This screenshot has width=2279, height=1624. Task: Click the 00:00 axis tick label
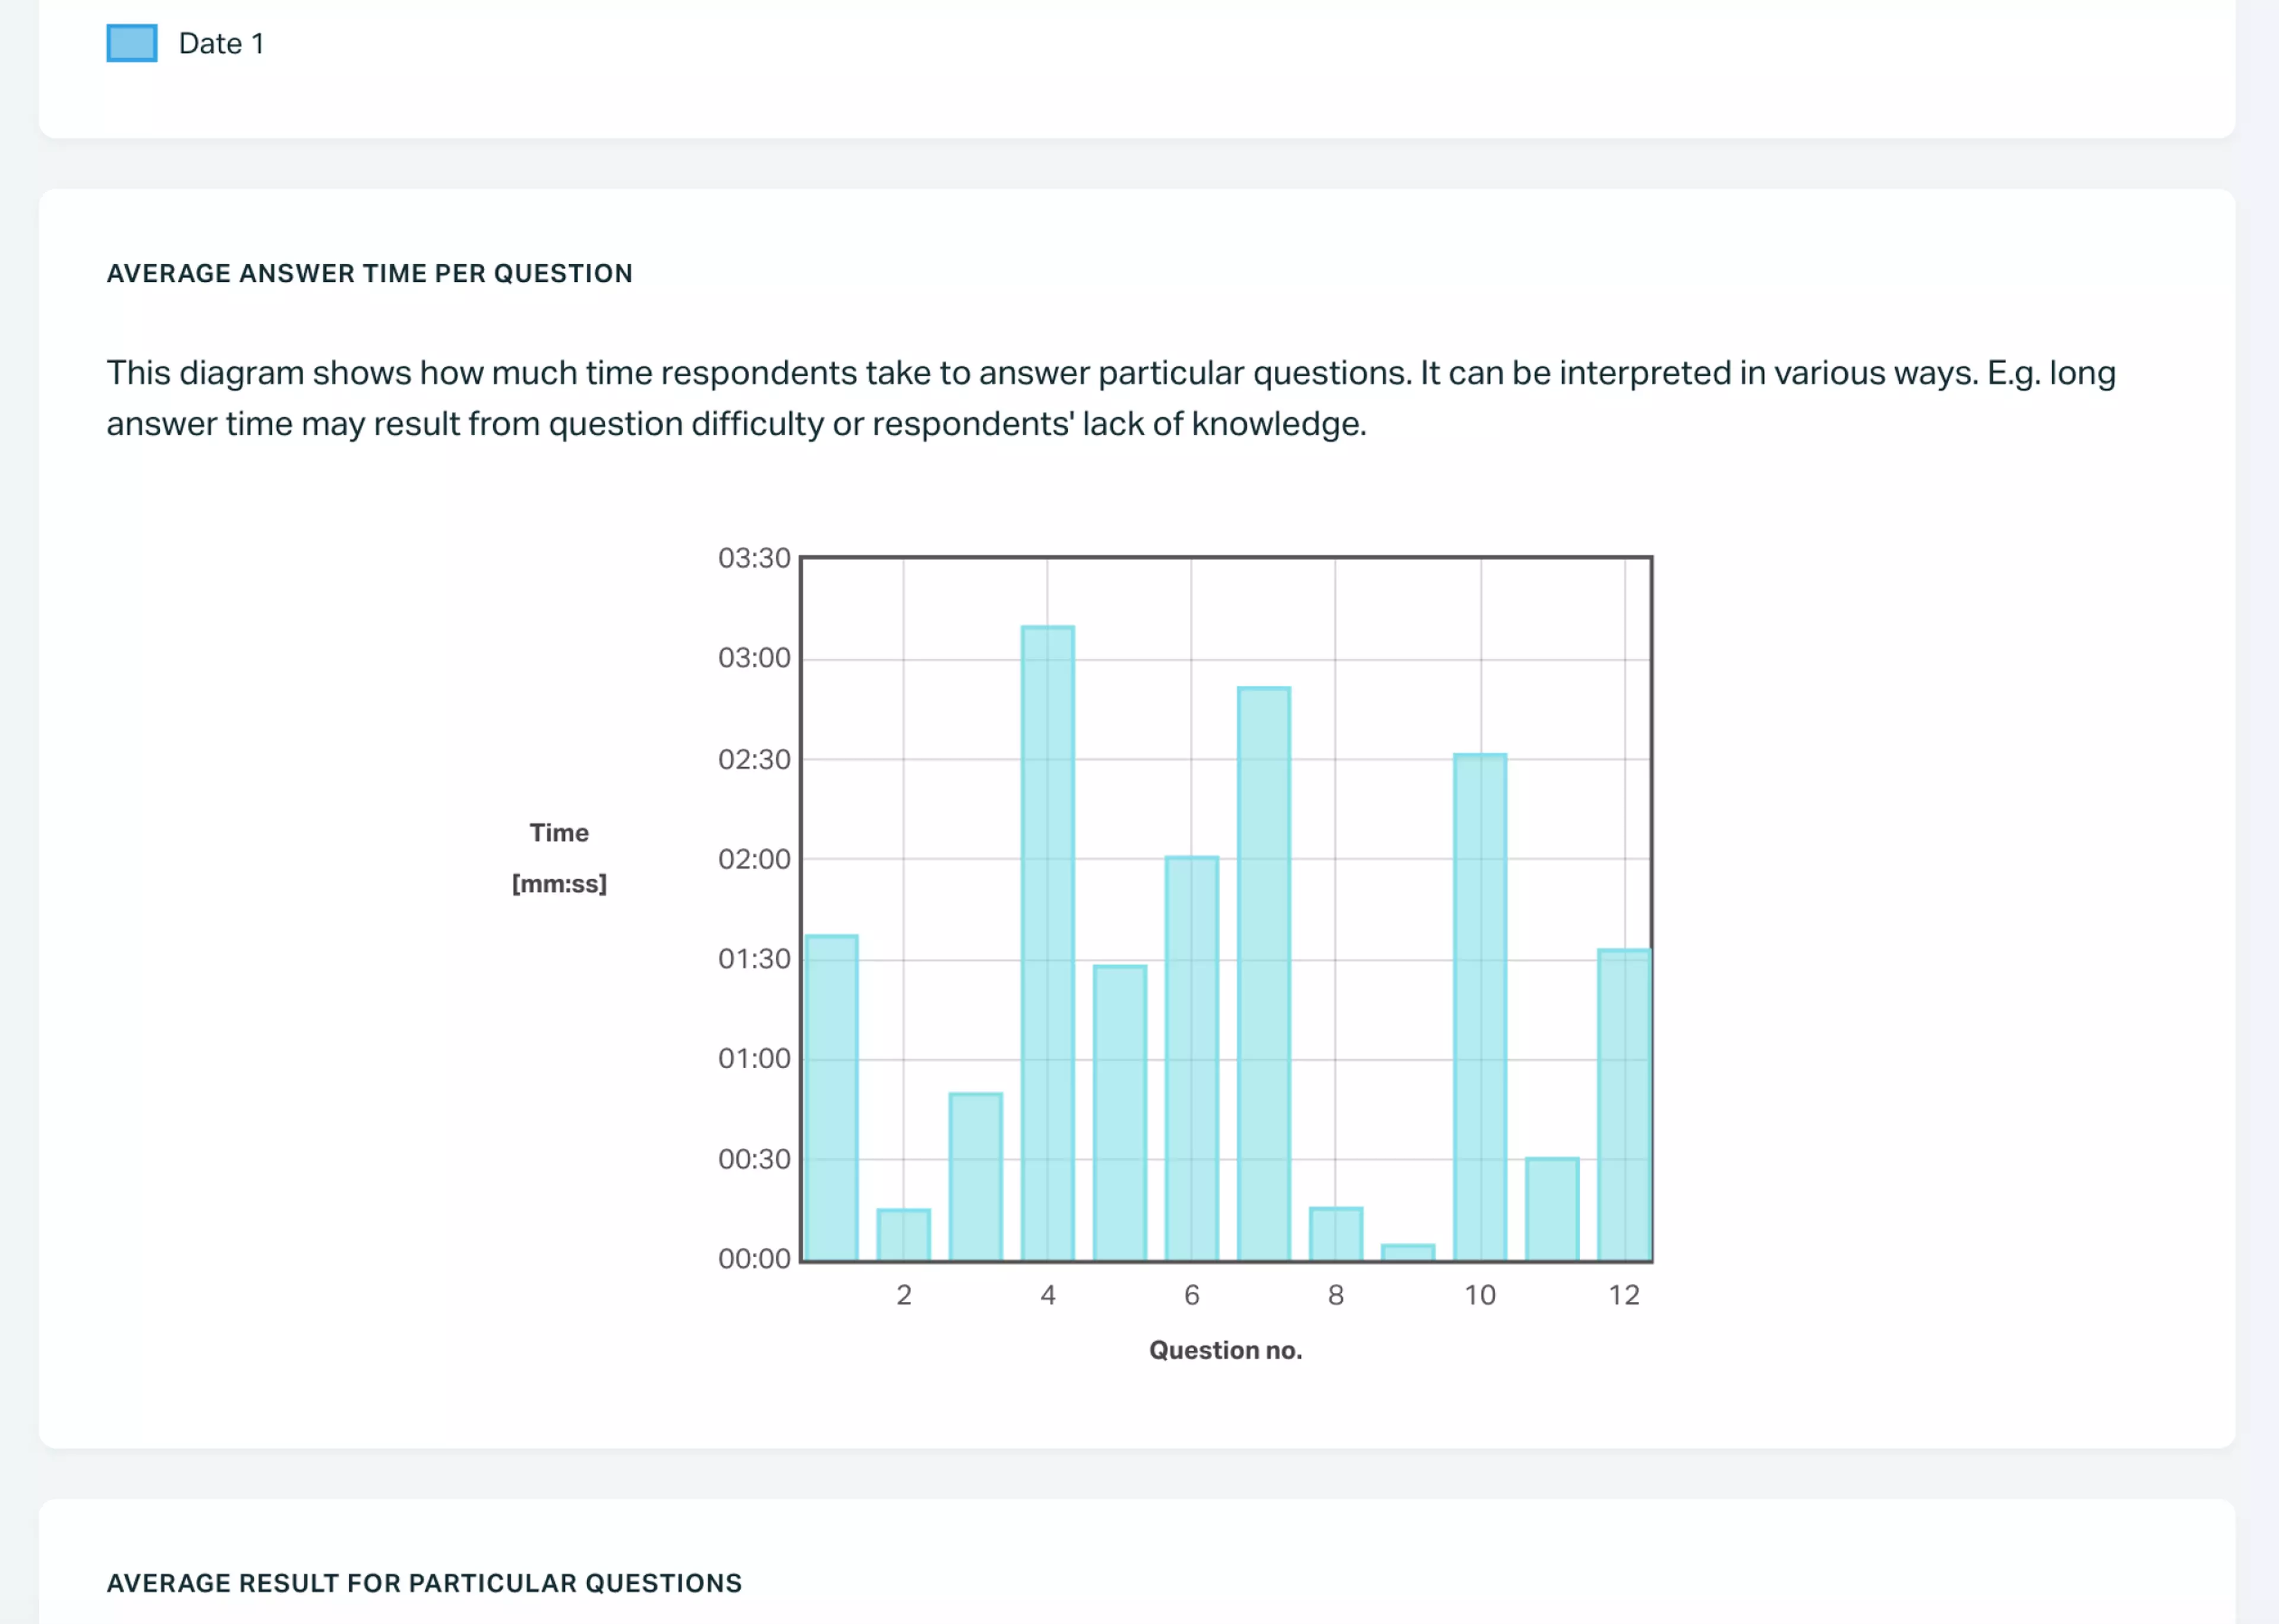click(755, 1259)
